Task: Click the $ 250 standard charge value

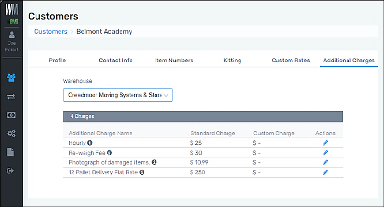Action: pyautogui.click(x=197, y=172)
